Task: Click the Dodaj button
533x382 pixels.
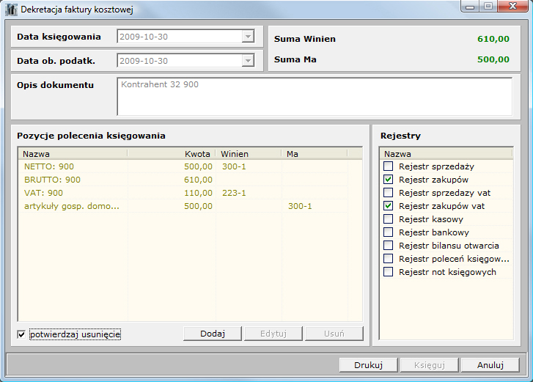Action: point(213,334)
